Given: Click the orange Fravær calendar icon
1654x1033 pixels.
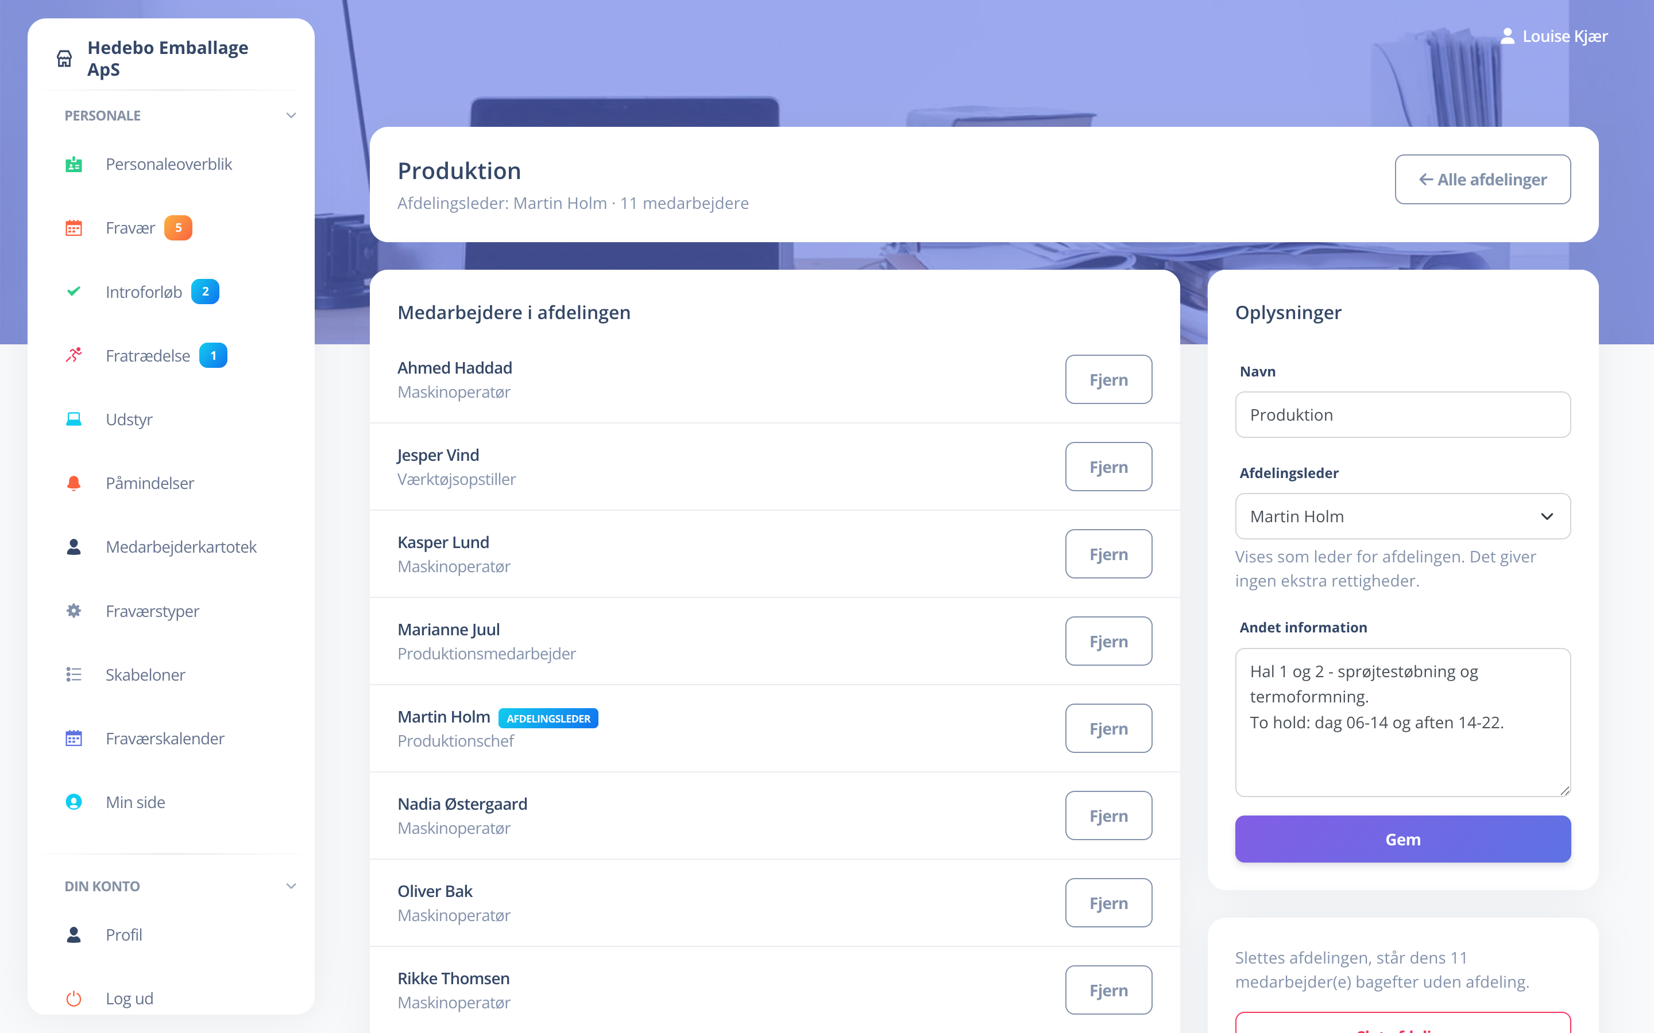Looking at the screenshot, I should (74, 227).
